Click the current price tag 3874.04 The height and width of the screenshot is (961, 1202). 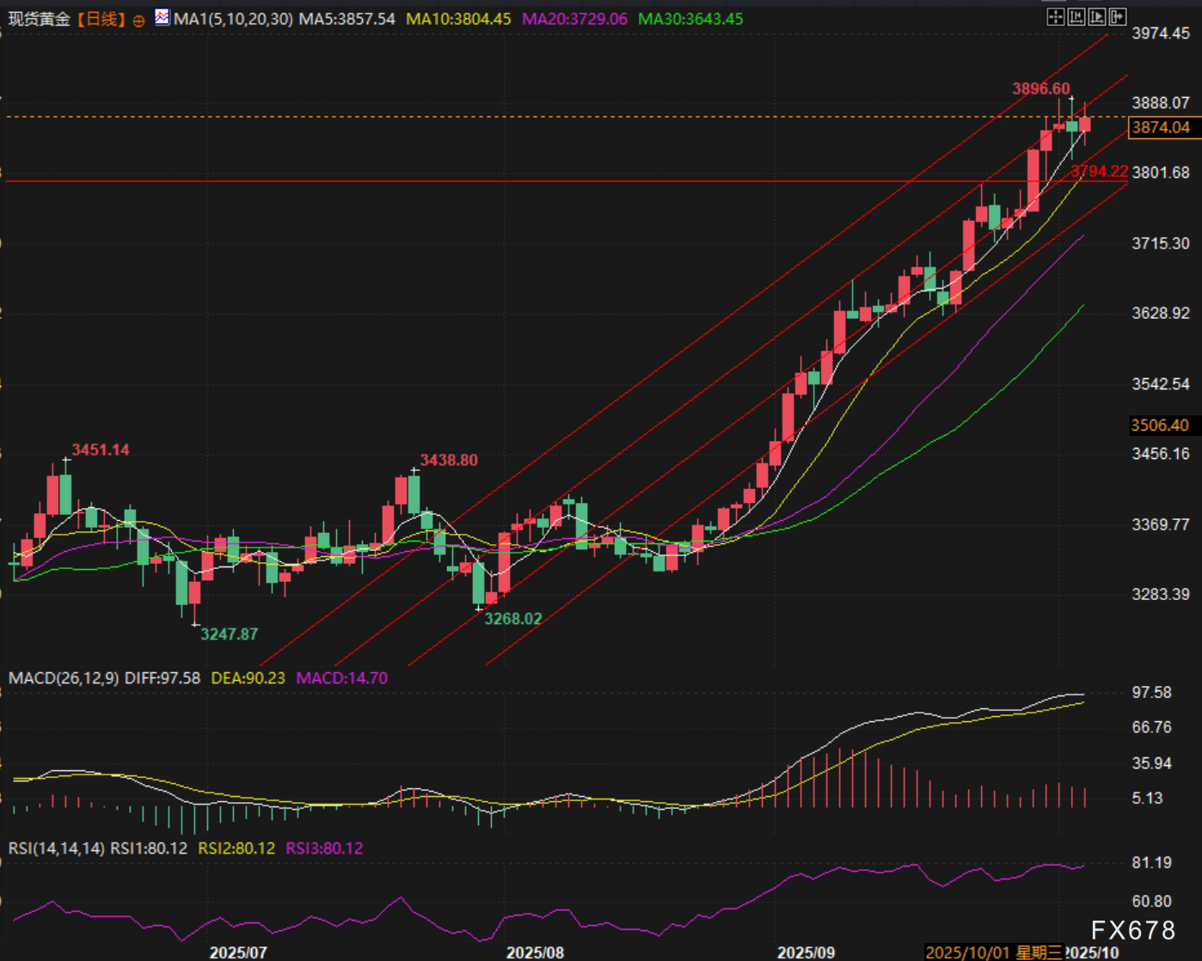coord(1161,127)
